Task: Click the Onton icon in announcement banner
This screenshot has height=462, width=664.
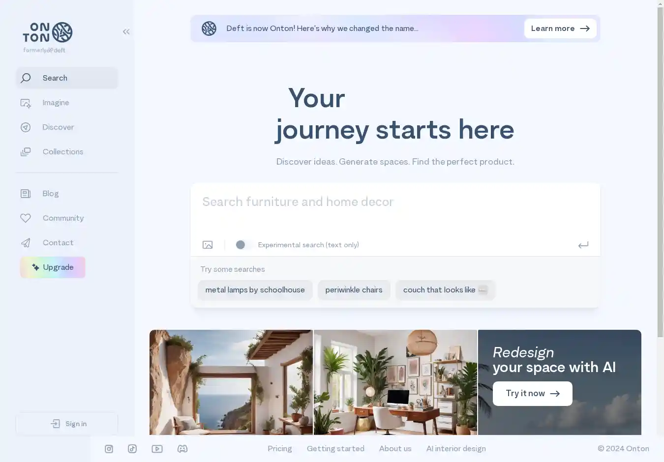Action: (x=209, y=29)
